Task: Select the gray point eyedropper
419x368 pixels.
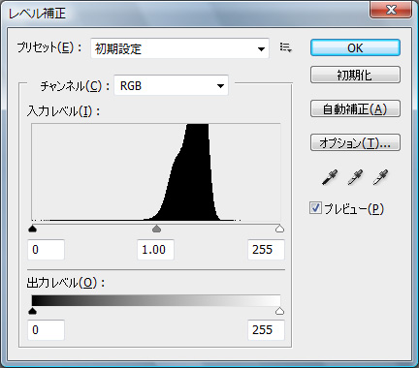Action: (355, 177)
